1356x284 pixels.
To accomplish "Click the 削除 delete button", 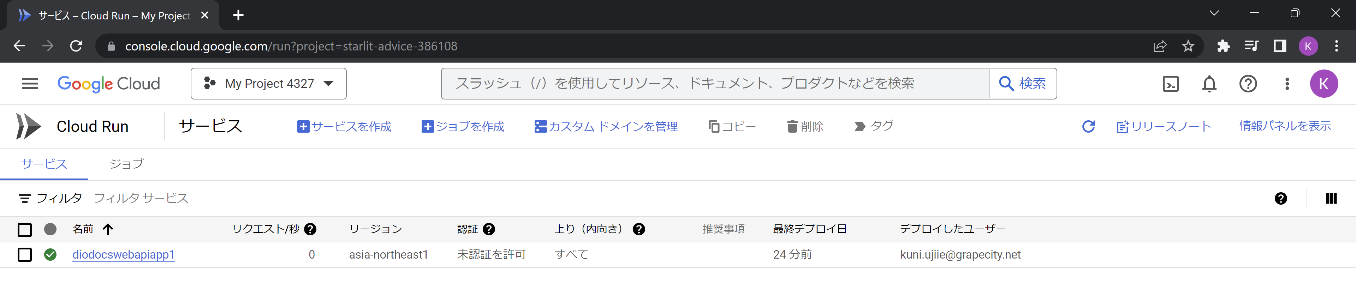I will click(805, 126).
